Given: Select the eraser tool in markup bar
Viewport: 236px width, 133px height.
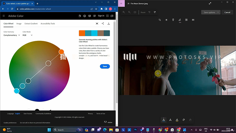Looking at the screenshot, I should point(184,120).
